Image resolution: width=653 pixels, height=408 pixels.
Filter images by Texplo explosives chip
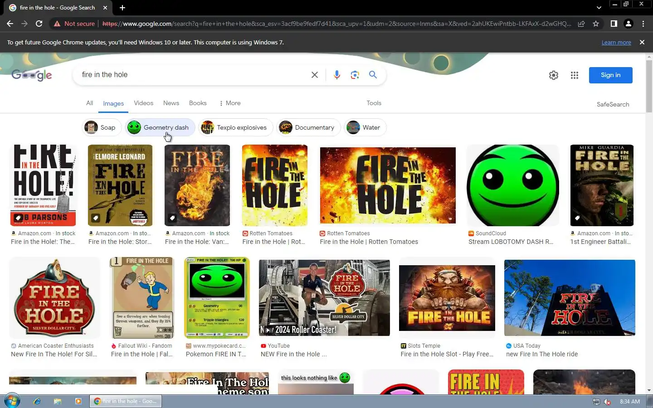coord(235,127)
